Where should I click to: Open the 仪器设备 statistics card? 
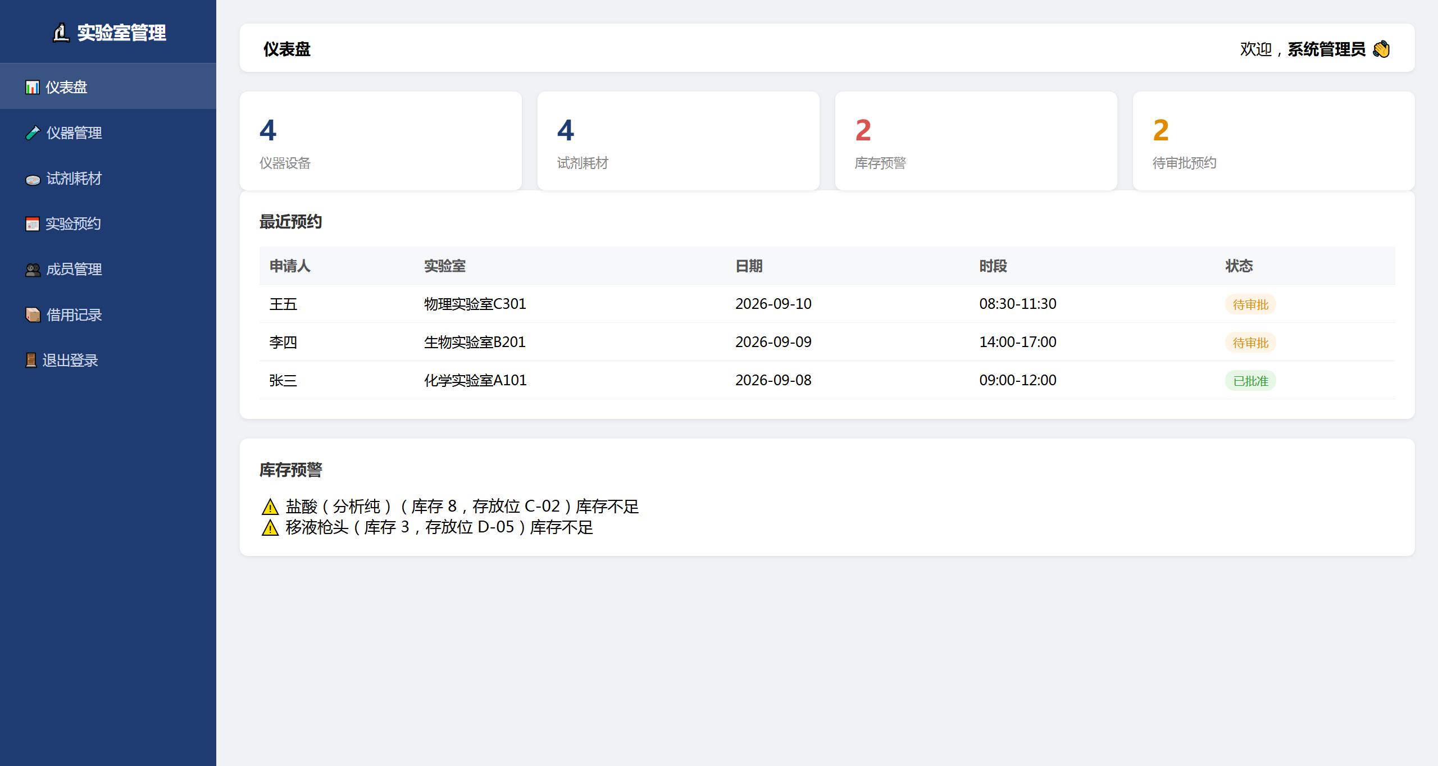381,141
